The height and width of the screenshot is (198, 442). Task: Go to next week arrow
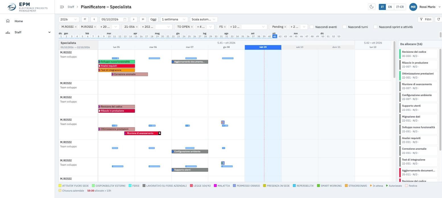134,19
